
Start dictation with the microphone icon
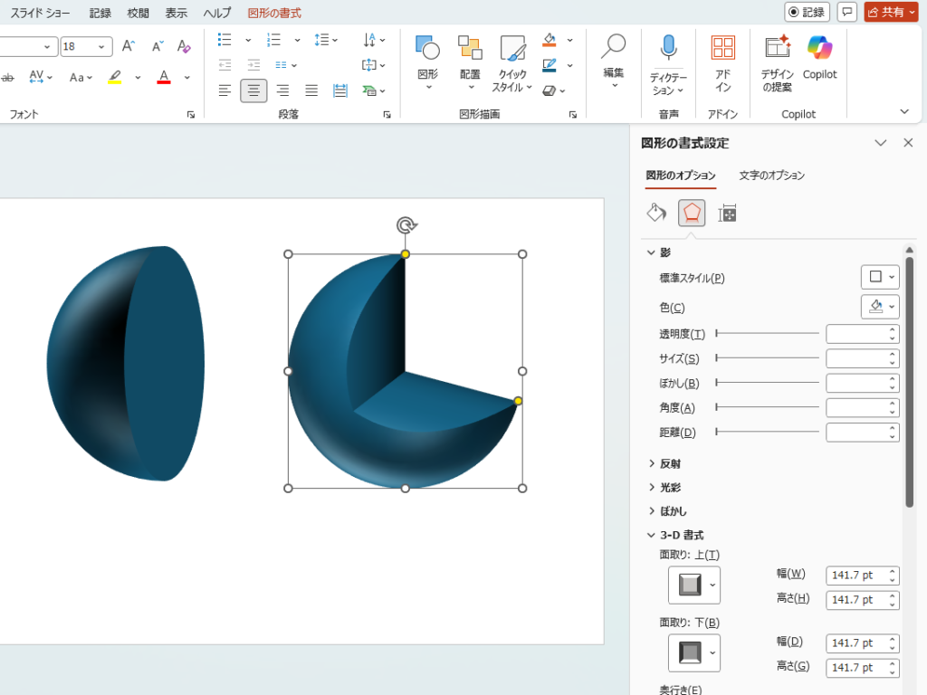[668, 59]
